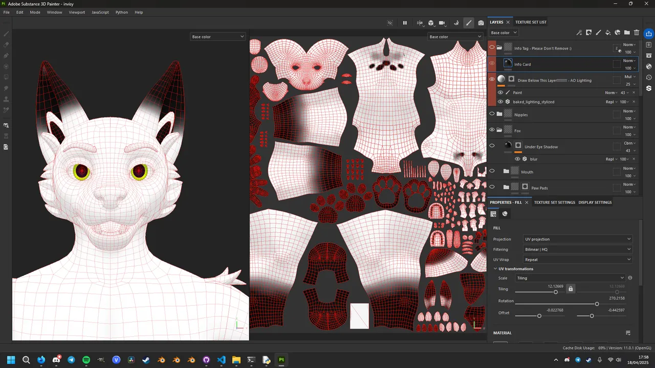Click the blue export textures icon
Viewport: 655px width, 368px height.
(x=649, y=34)
